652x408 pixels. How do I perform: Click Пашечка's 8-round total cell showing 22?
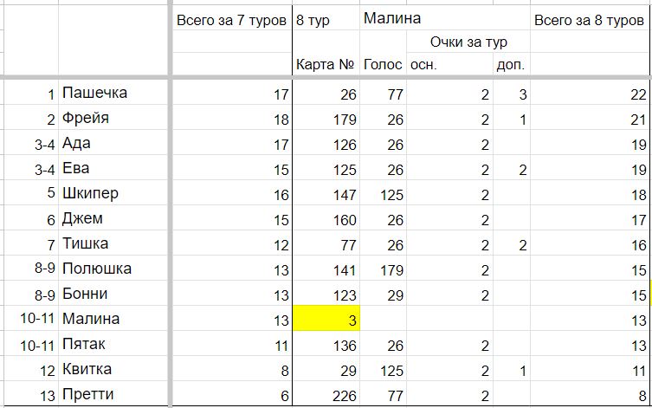pos(589,93)
